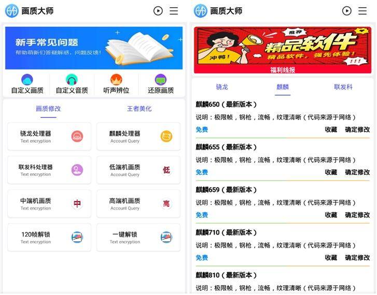This screenshot has height=295, width=377.
Task: Click the picture icon on 120帧解锁 card
Action: click(77, 237)
